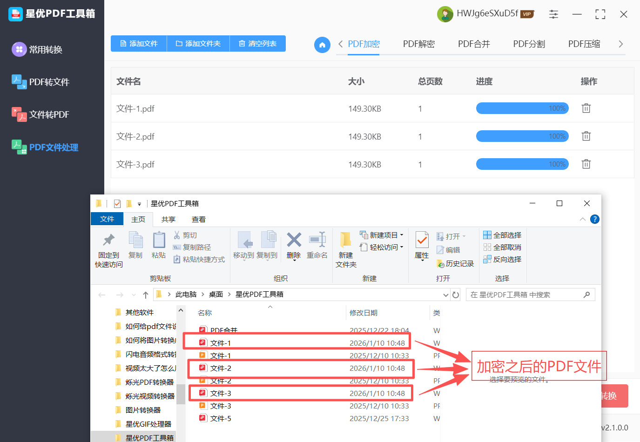This screenshot has width=640, height=442.
Task: Refresh the Explorer folder view
Action: pyautogui.click(x=456, y=295)
